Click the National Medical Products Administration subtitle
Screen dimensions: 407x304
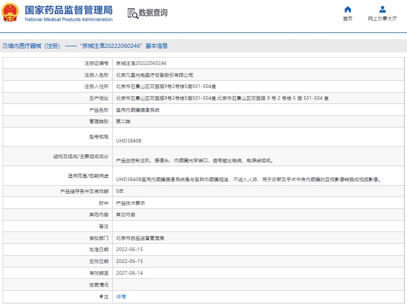point(69,20)
